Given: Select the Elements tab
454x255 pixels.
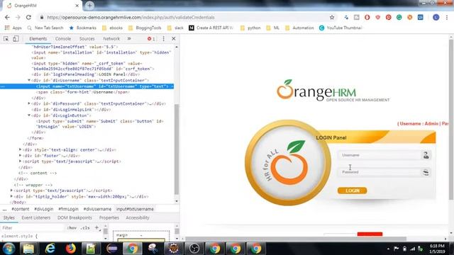Looking at the screenshot, I should pos(38,38).
